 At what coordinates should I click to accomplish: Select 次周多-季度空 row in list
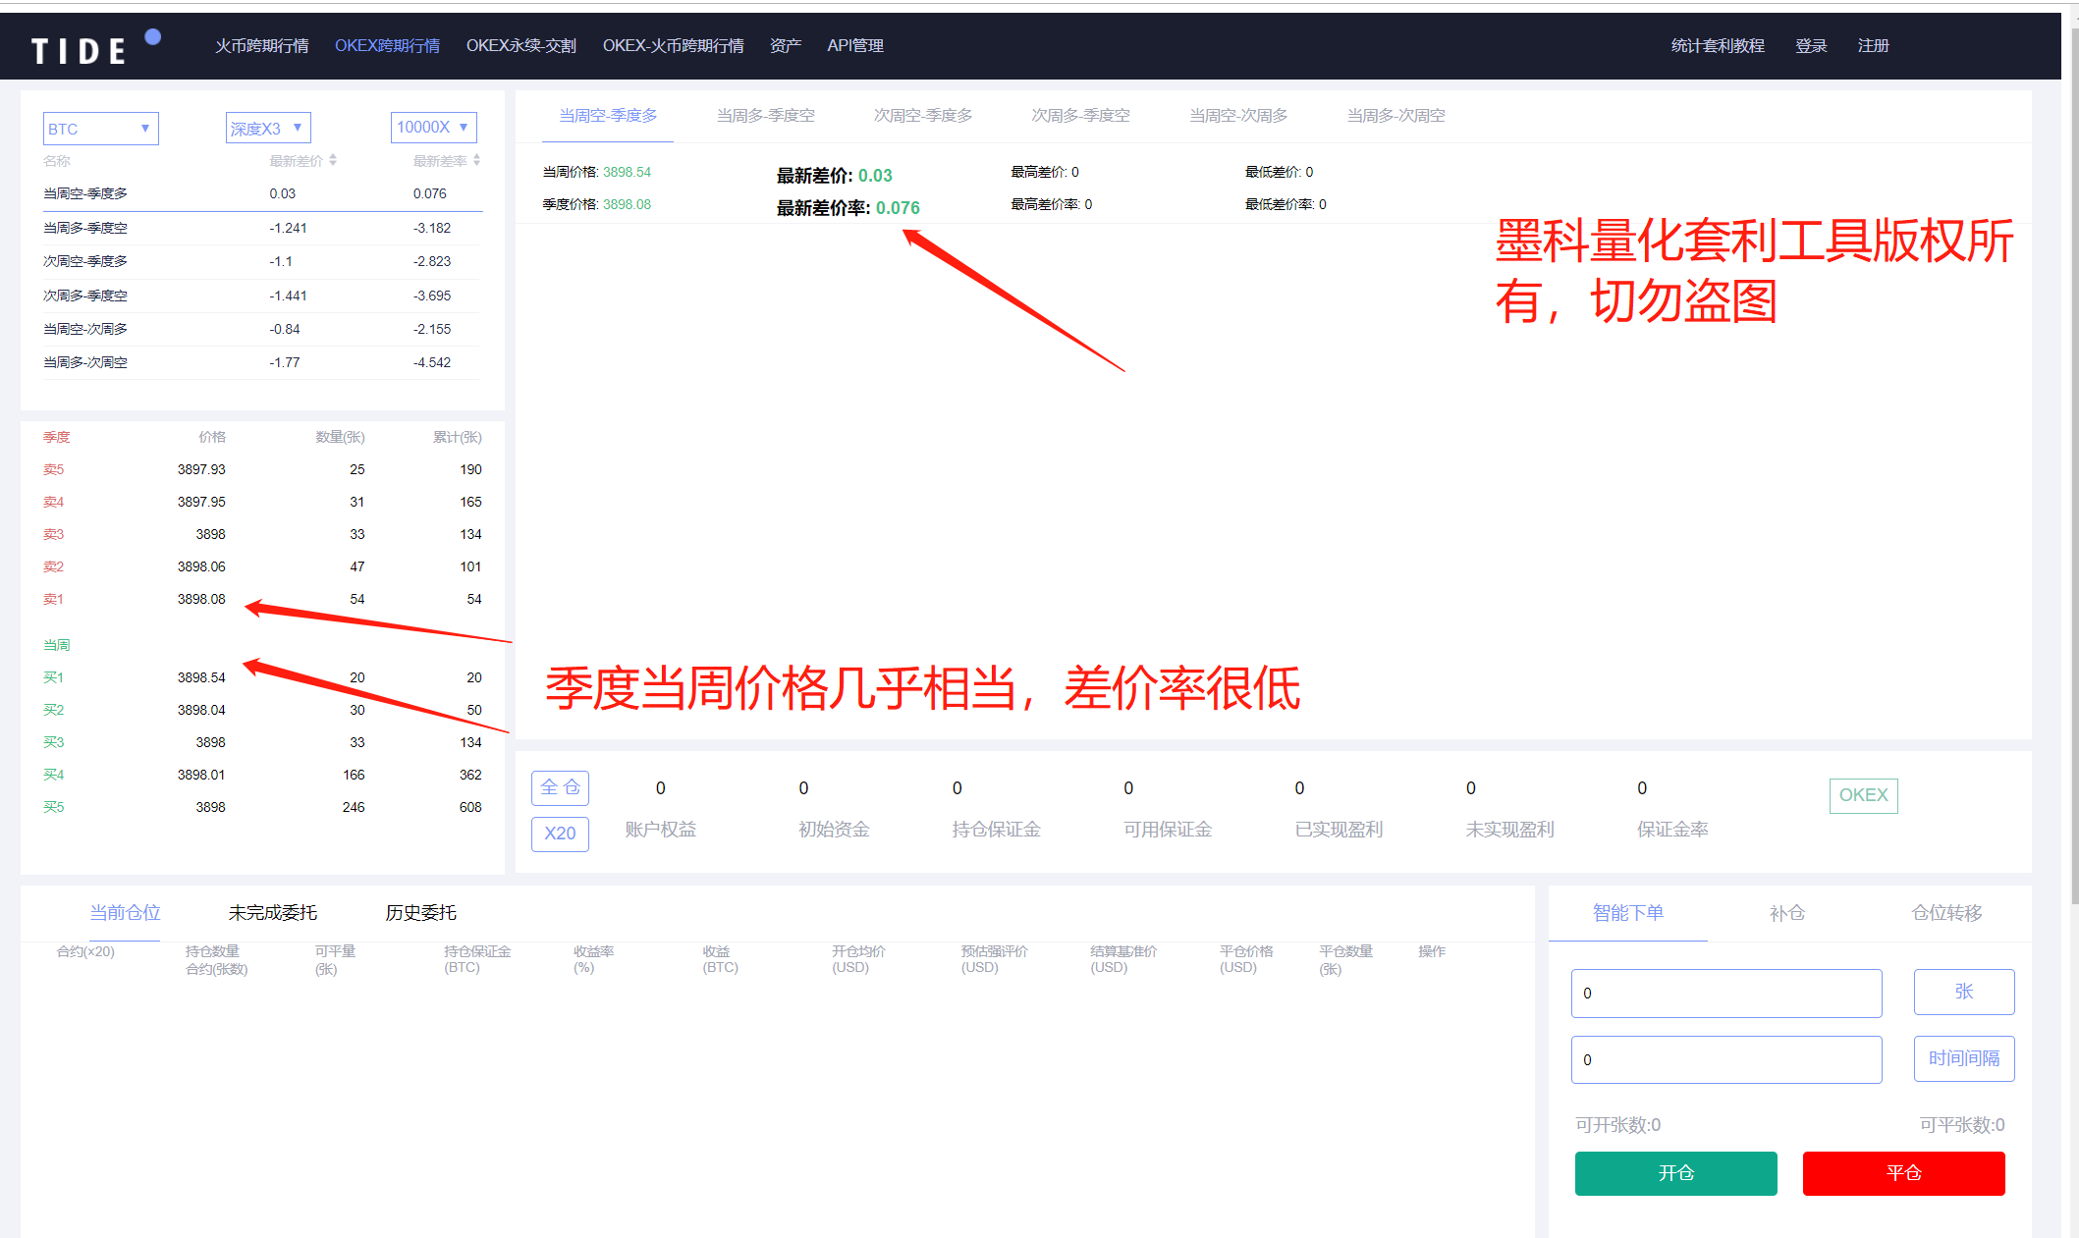[262, 296]
